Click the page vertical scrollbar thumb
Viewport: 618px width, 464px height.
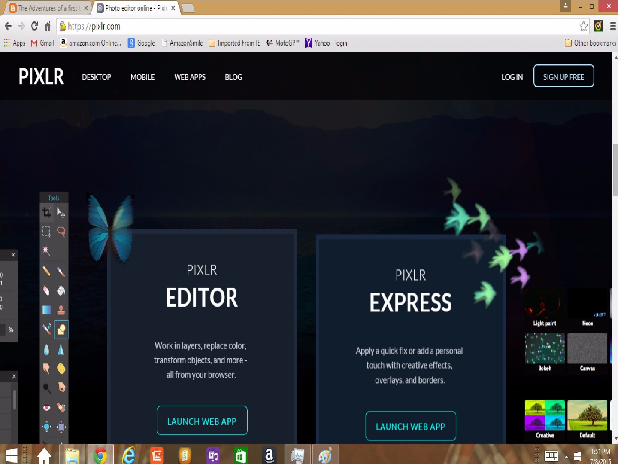(615, 170)
